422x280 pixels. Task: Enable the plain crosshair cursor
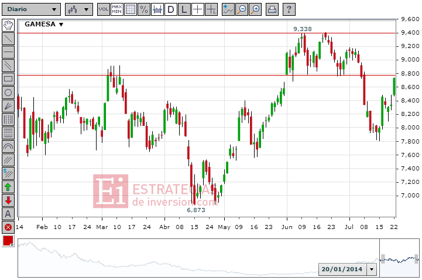point(198,9)
